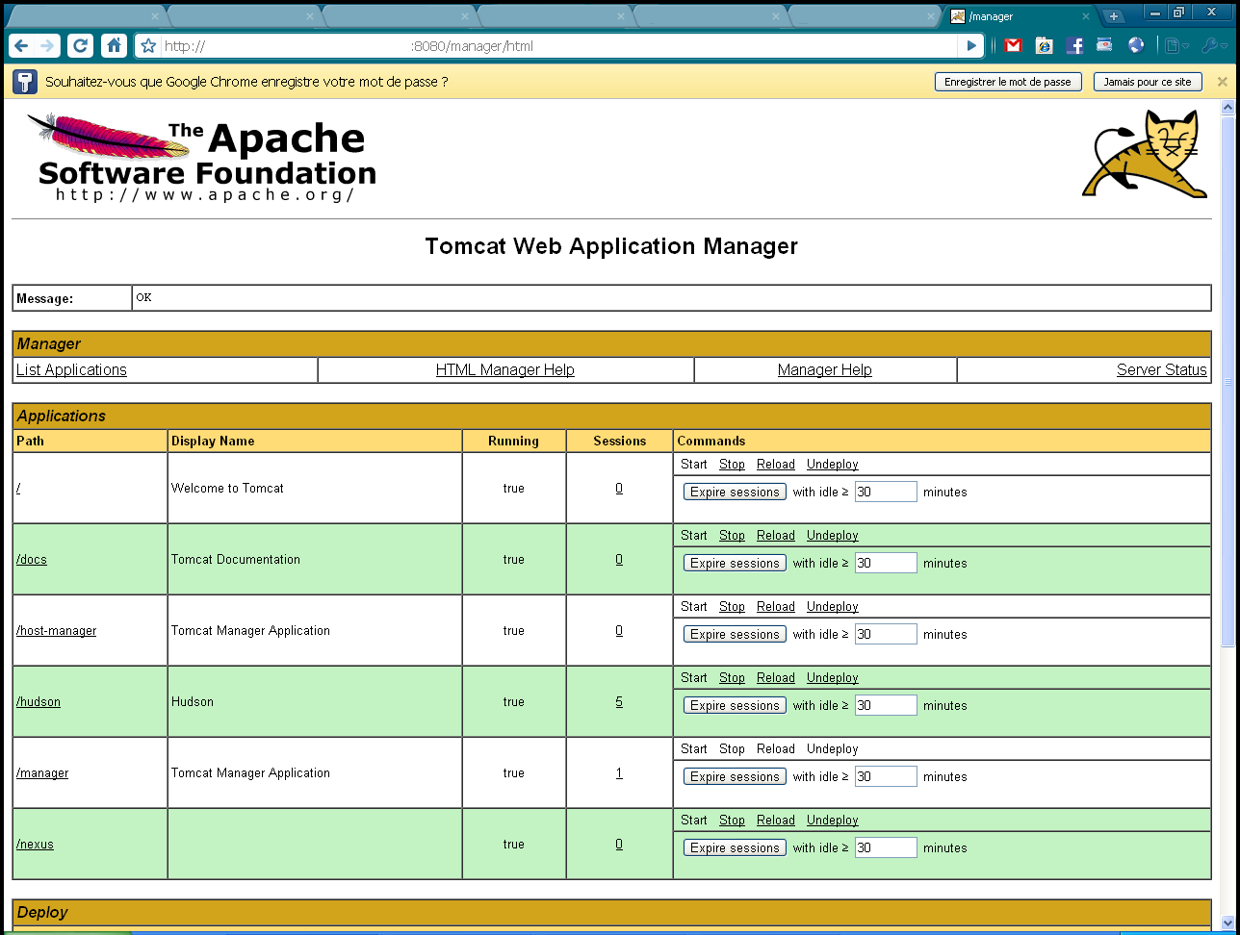Bookmark this page with the star icon
This screenshot has width=1240, height=935.
148,46
